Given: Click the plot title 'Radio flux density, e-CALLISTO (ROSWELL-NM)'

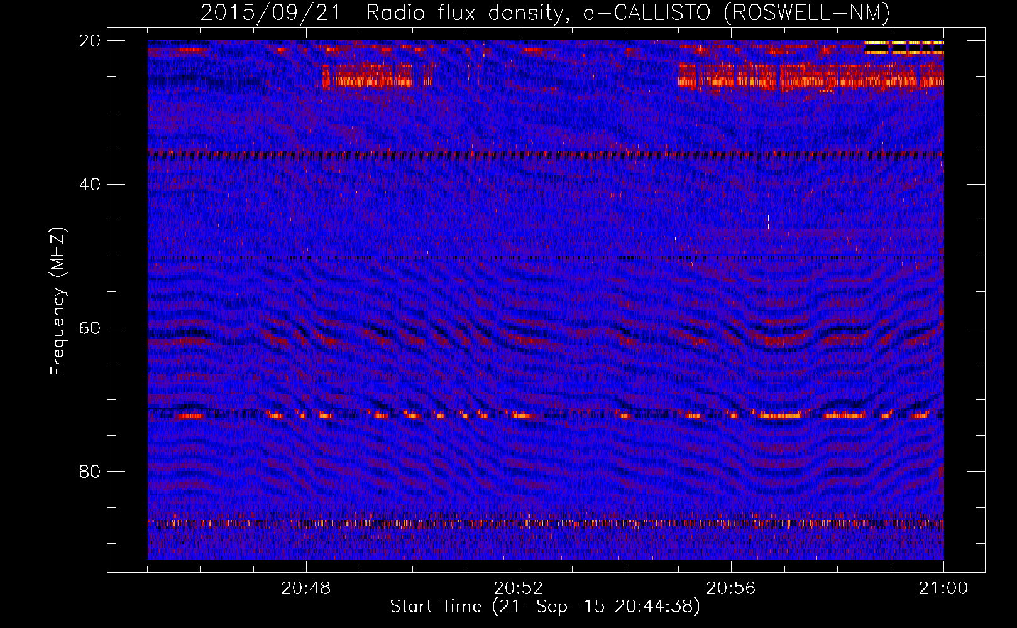Looking at the screenshot, I should (628, 13).
